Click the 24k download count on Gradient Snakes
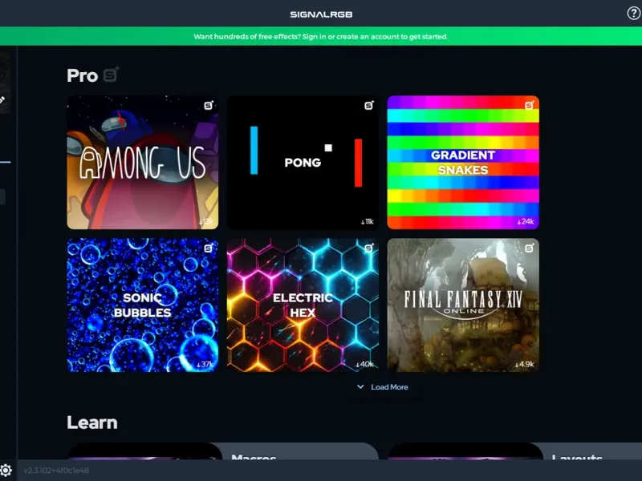The height and width of the screenshot is (481, 642). tap(526, 221)
